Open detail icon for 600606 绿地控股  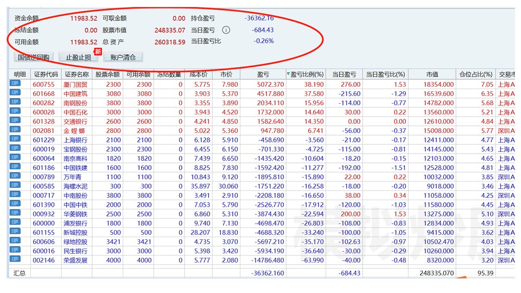15,241
